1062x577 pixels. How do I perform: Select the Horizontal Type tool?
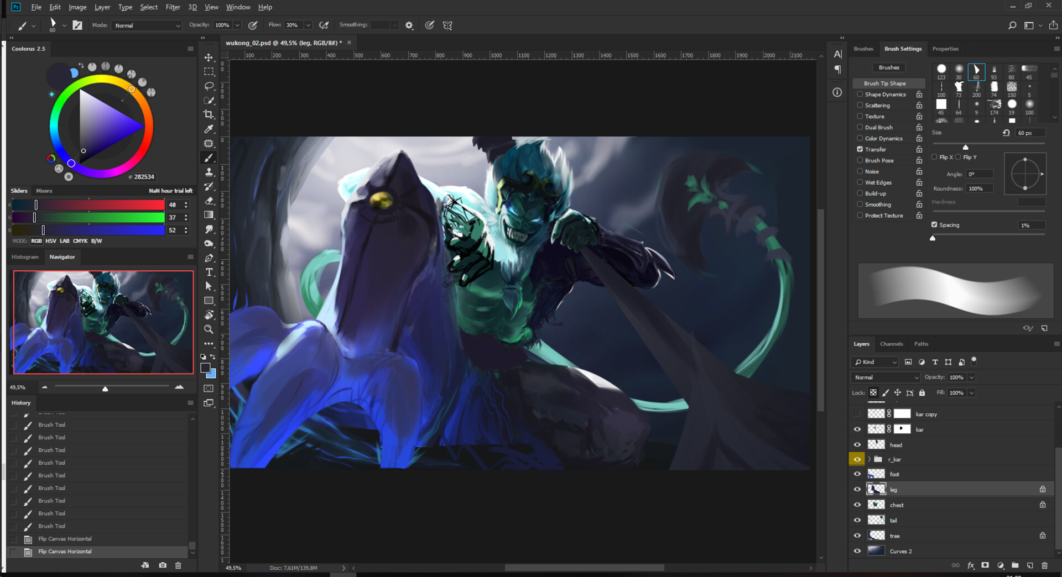pos(209,272)
